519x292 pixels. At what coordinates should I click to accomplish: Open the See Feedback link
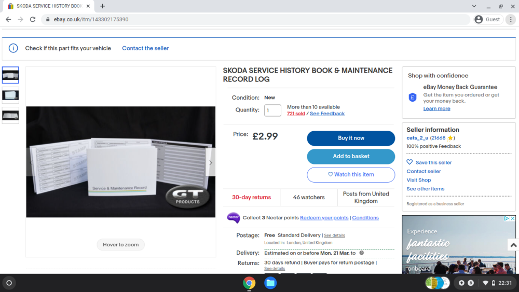[327, 114]
